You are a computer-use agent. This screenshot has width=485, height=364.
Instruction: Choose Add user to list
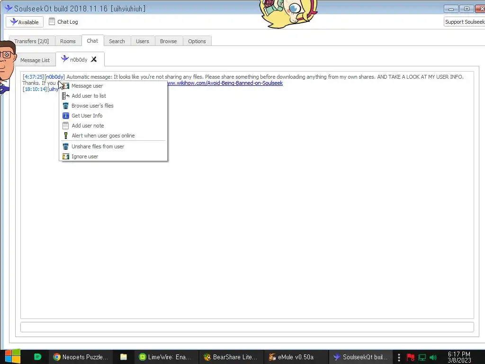click(114, 96)
